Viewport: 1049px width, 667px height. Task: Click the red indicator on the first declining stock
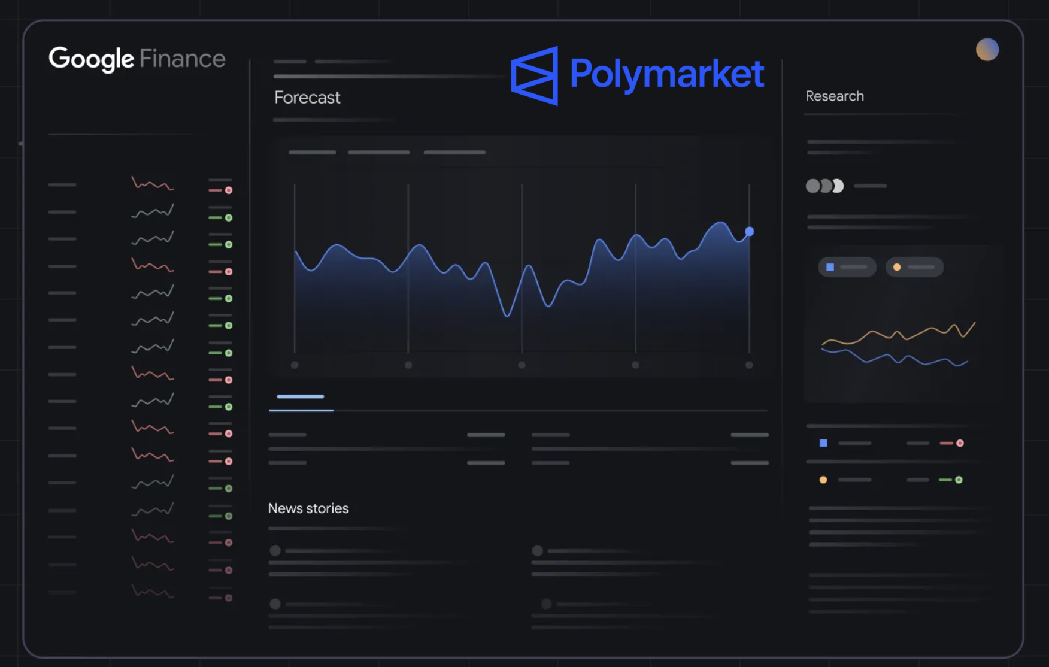(x=229, y=189)
